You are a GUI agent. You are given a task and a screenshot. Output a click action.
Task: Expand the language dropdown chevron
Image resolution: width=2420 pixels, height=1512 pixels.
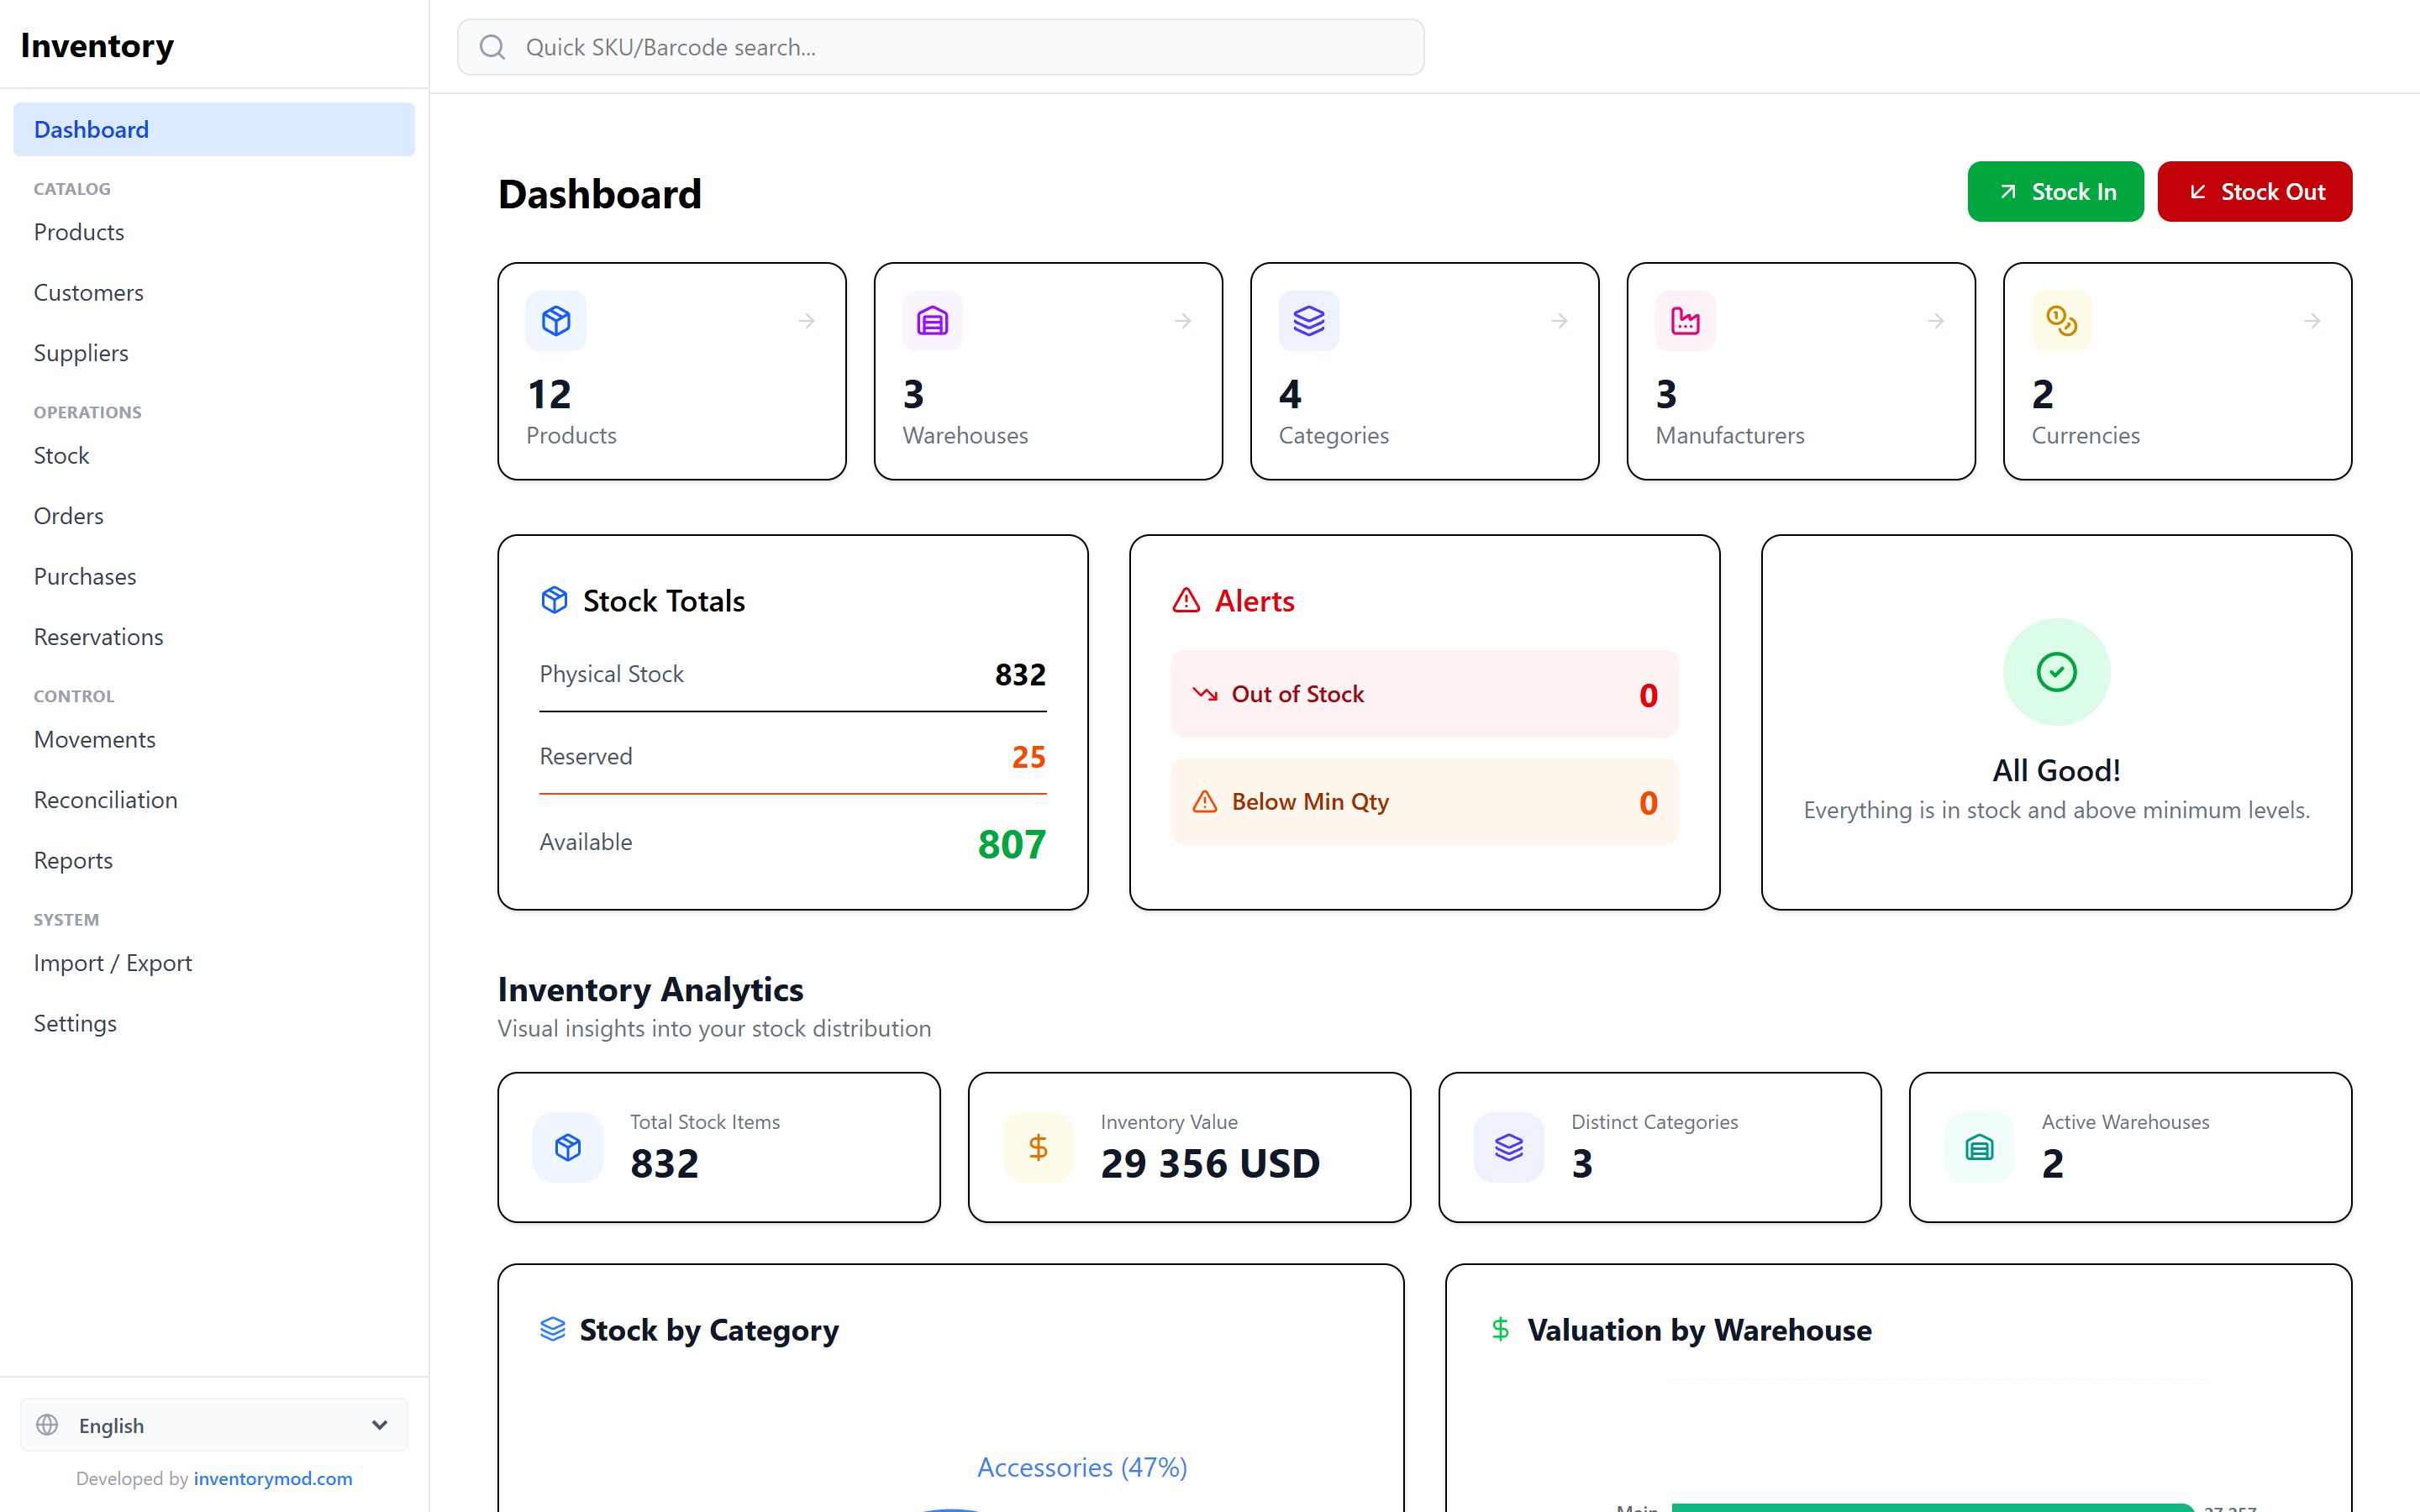pos(379,1425)
